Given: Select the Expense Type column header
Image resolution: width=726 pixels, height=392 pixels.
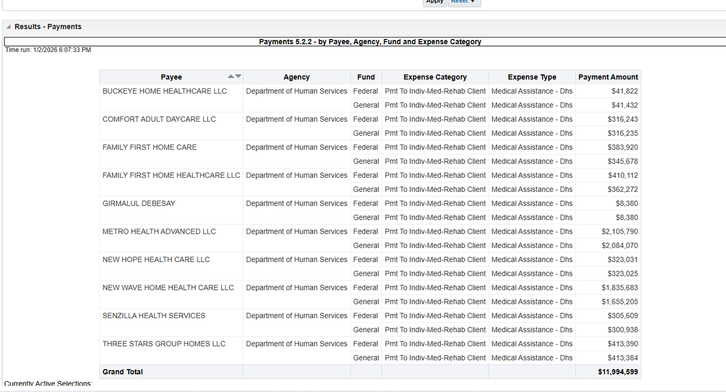Looking at the screenshot, I should [532, 77].
